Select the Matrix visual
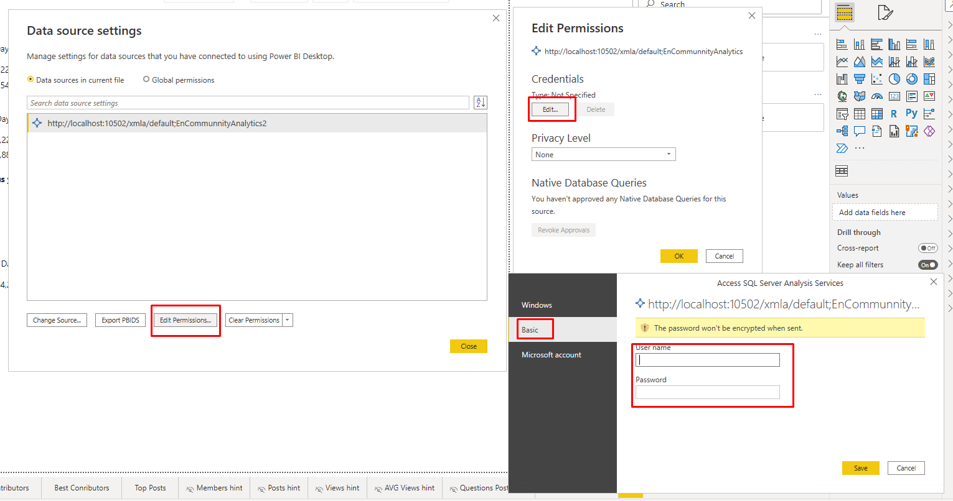This screenshot has height=501, width=953. [877, 114]
